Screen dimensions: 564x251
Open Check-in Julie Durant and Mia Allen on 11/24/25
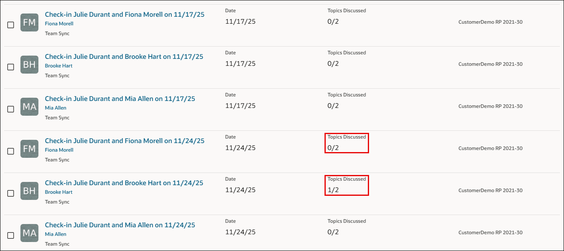pos(120,225)
